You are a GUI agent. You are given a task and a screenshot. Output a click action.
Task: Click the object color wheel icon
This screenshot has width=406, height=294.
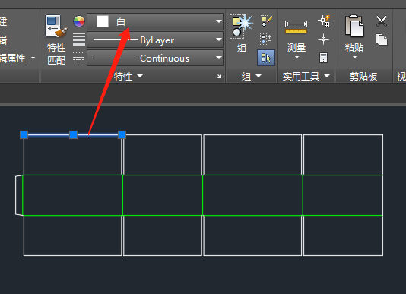coord(79,21)
